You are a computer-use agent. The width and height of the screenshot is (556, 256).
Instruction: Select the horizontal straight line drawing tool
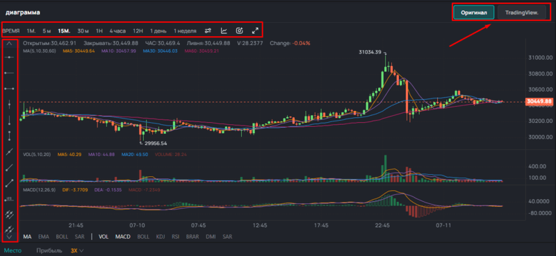point(10,57)
